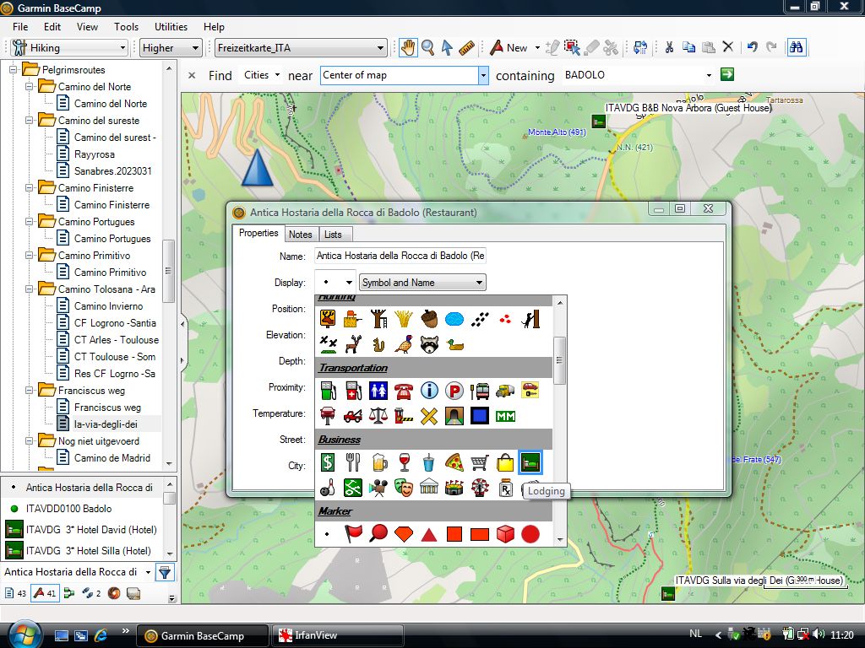Pick the telephone symbol under Transportation
The image size is (865, 648).
tap(404, 391)
